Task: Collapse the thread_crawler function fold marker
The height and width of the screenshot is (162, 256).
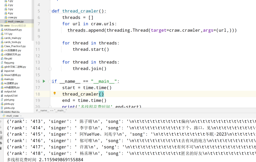Action: coord(50,11)
